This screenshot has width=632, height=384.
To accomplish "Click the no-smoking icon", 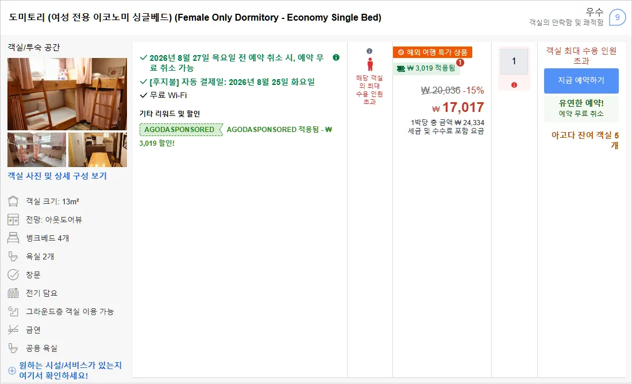I will pyautogui.click(x=13, y=330).
